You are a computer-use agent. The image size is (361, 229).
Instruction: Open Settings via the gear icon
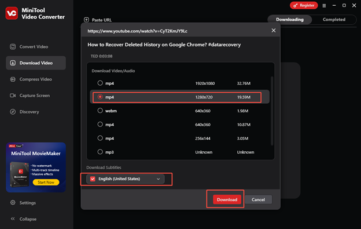[13, 202]
